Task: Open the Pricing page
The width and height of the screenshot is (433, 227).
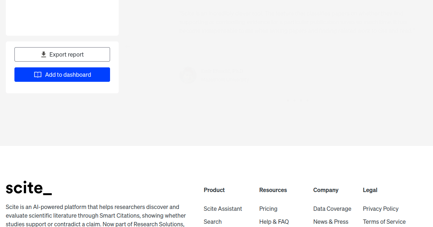Action: click(268, 209)
